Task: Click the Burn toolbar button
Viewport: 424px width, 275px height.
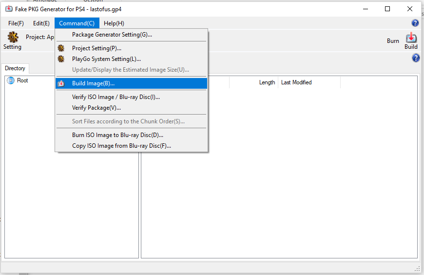Action: click(x=393, y=41)
